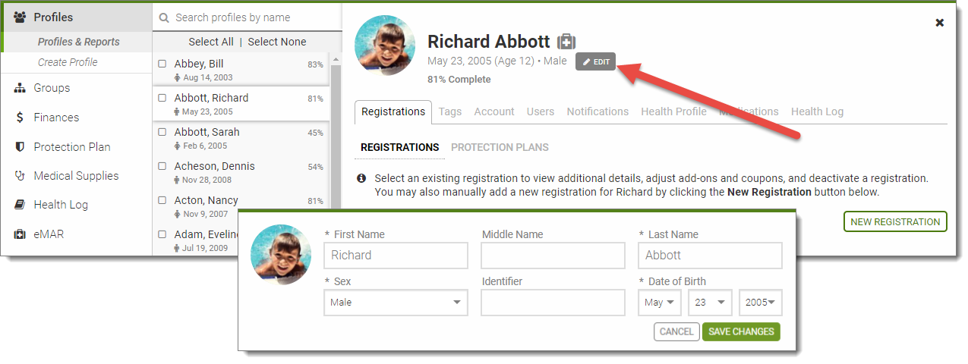Select the Acheson, Dennis checkbox
968x364 pixels.
(x=162, y=166)
